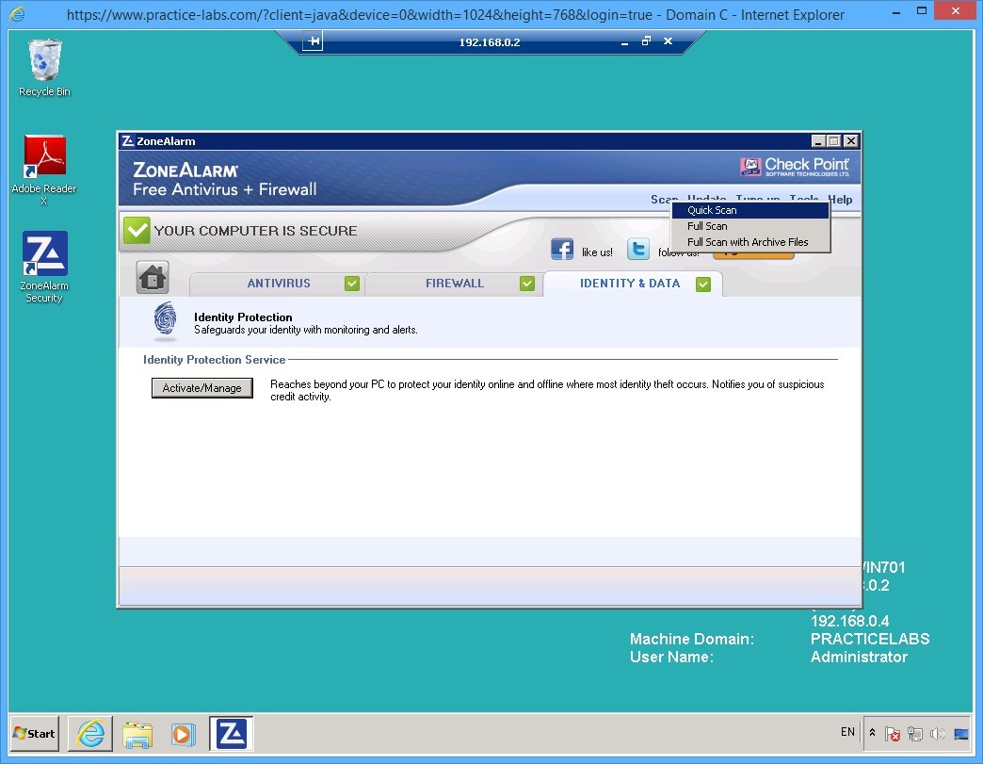Open the Update menu dropdown

pyautogui.click(x=707, y=200)
